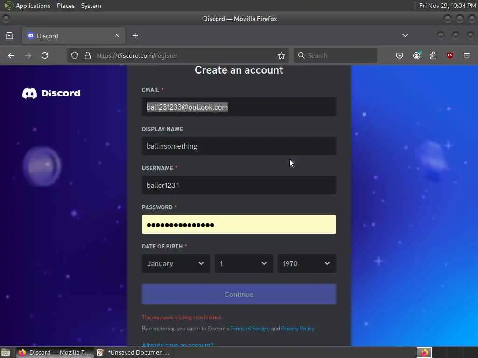Screen dimensions: 478x358
Task: Open the tracking protection shield icon
Action: (75, 56)
